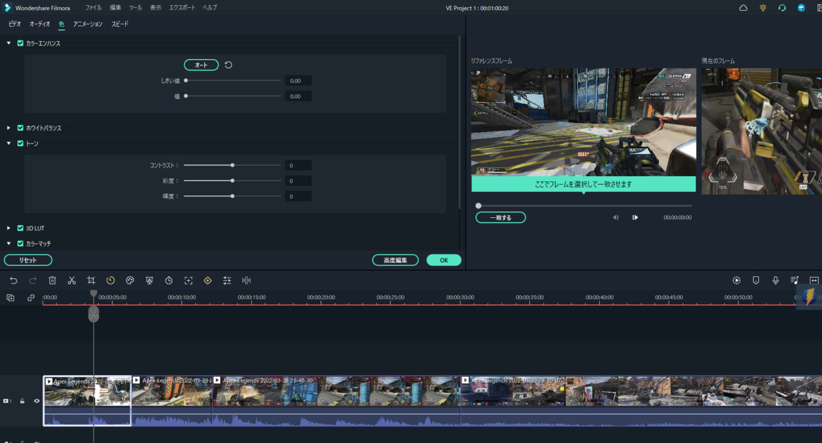Collapse the トーン section arrow
Image resolution: width=822 pixels, height=443 pixels.
(x=9, y=143)
